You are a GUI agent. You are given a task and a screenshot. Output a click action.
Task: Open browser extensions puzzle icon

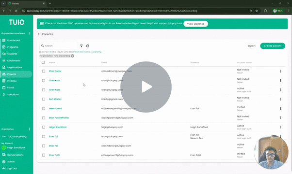pos(265,11)
